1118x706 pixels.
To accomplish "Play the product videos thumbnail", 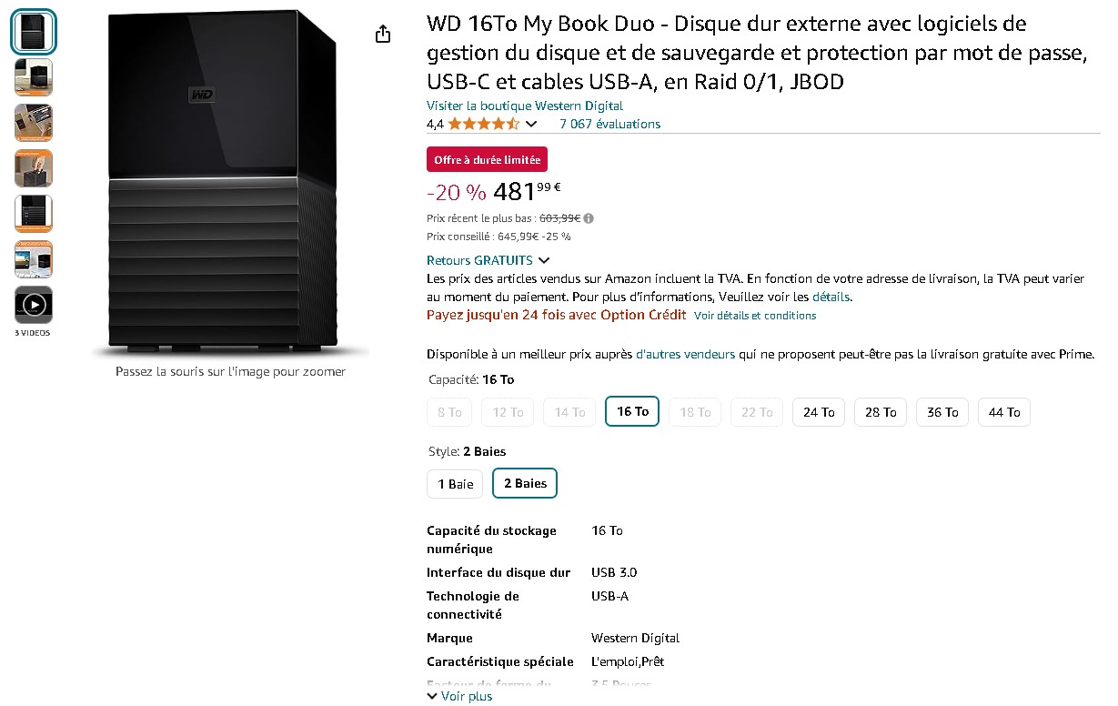I will click(34, 305).
